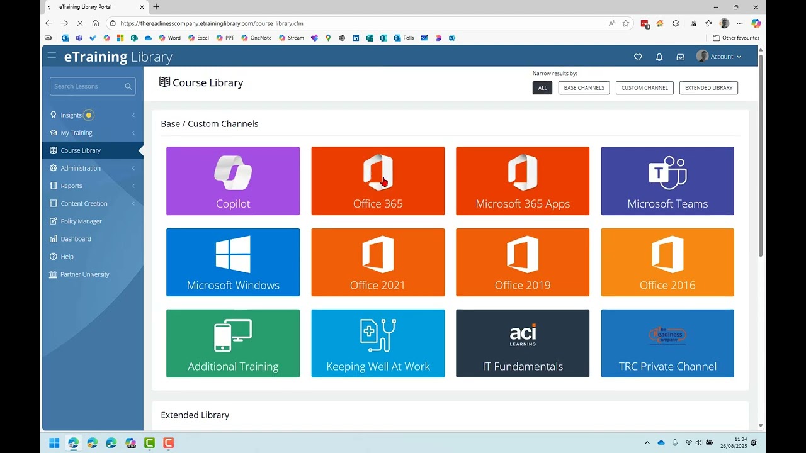The height and width of the screenshot is (453, 806).
Task: Expand the Administration sidebar menu
Action: pos(93,168)
